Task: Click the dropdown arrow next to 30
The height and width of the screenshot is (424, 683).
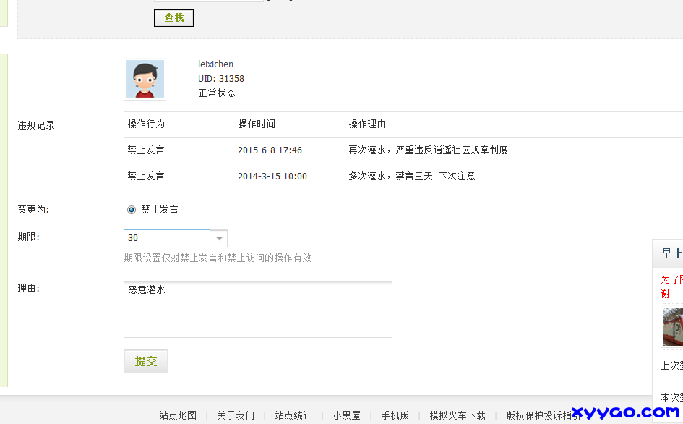Action: [218, 237]
